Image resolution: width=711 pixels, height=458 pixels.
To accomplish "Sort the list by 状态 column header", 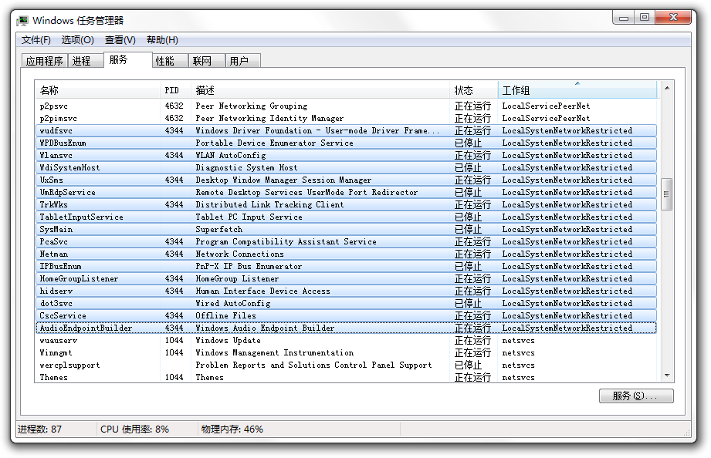I will [472, 90].
